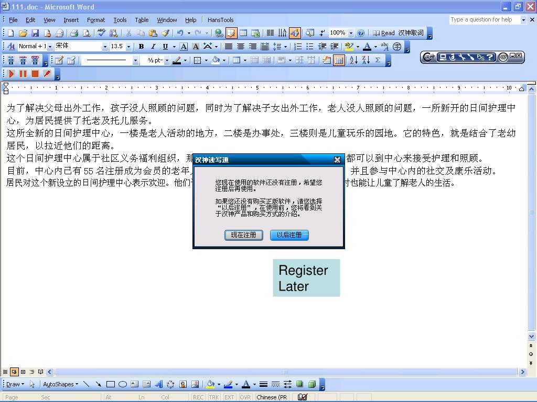Click the red Play macro button
Viewport: 537px width, 402px height.
12,74
